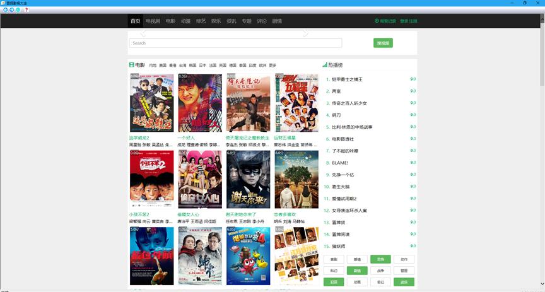Image resolution: width=545 pixels, height=292 pixels.
Task: Click 更多 to see more regions
Action: click(x=272, y=65)
